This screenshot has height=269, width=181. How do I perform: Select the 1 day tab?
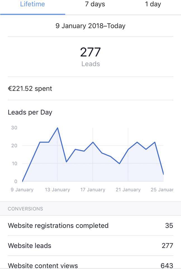click(x=153, y=4)
